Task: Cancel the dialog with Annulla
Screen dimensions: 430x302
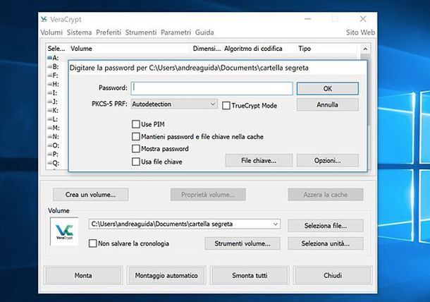Action: 328,104
